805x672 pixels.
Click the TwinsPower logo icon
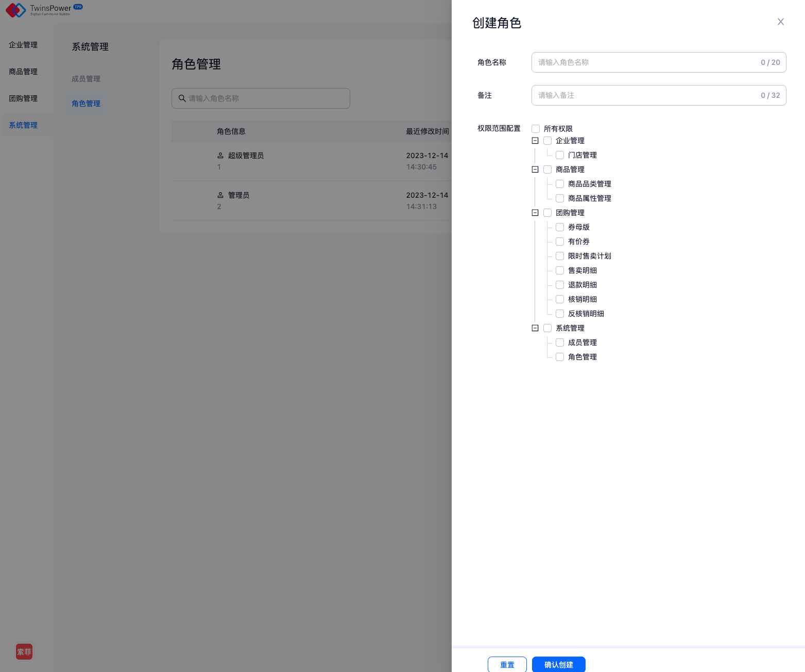click(x=15, y=10)
